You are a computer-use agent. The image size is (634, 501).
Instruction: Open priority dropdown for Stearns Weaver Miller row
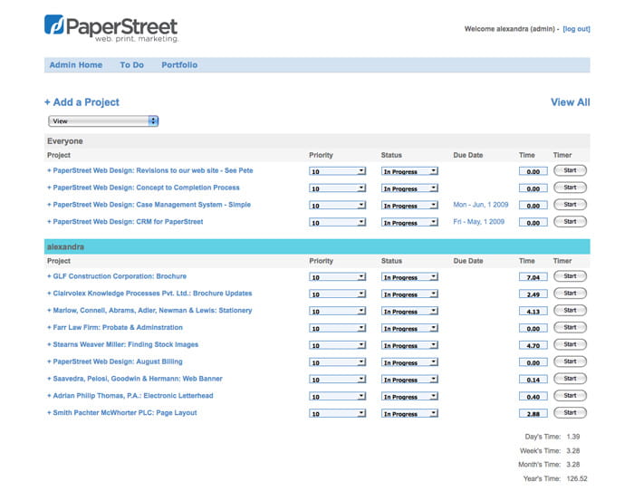coord(337,345)
